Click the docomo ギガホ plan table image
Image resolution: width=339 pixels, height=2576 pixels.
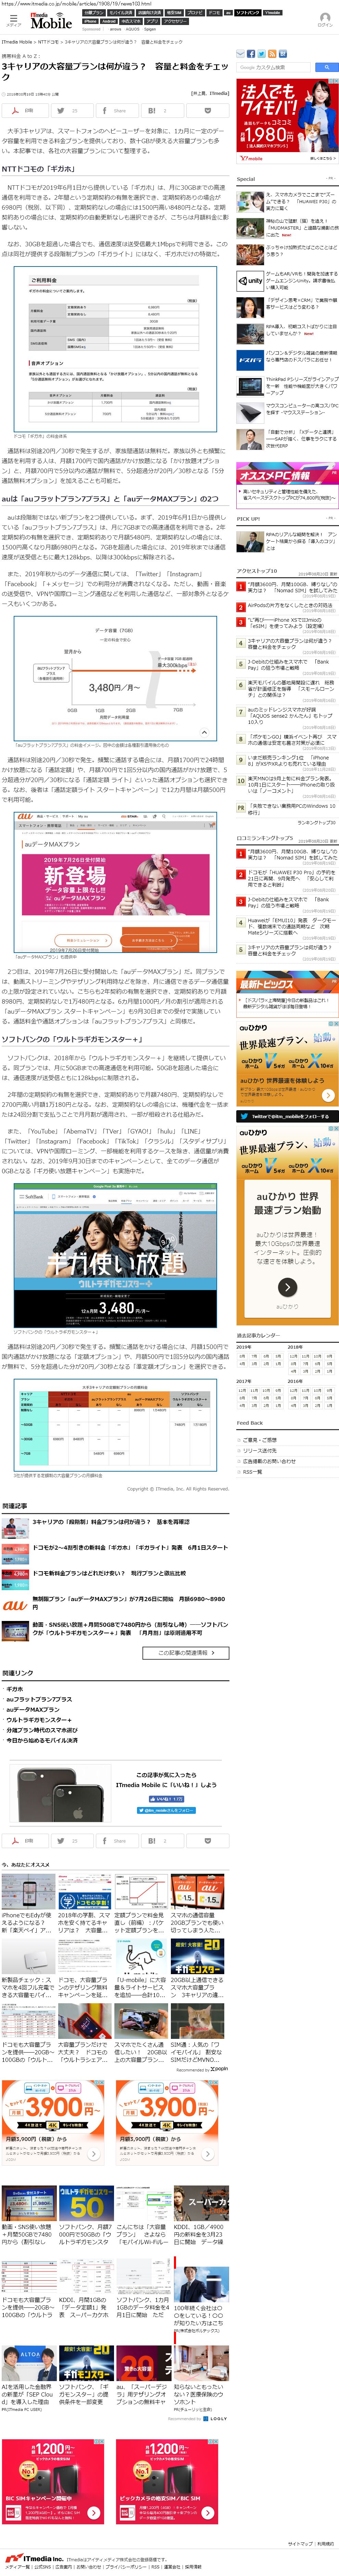point(115,349)
